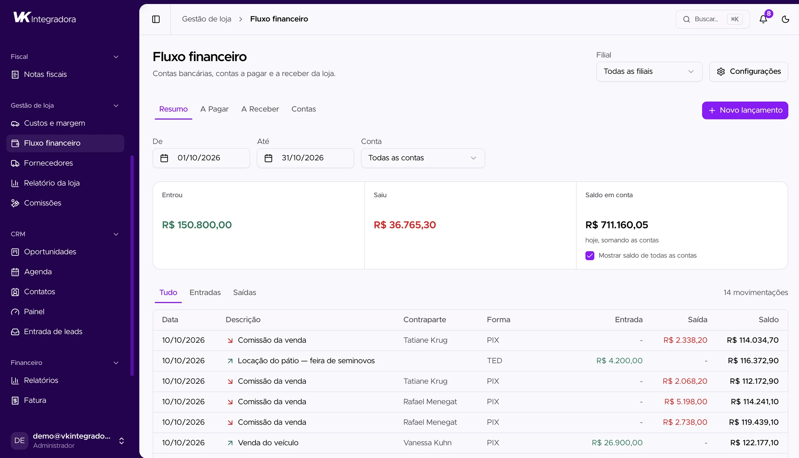Screen dimensions: 799x458
Task: Click the R$ 26.900,00 entrada value
Action: tap(617, 443)
